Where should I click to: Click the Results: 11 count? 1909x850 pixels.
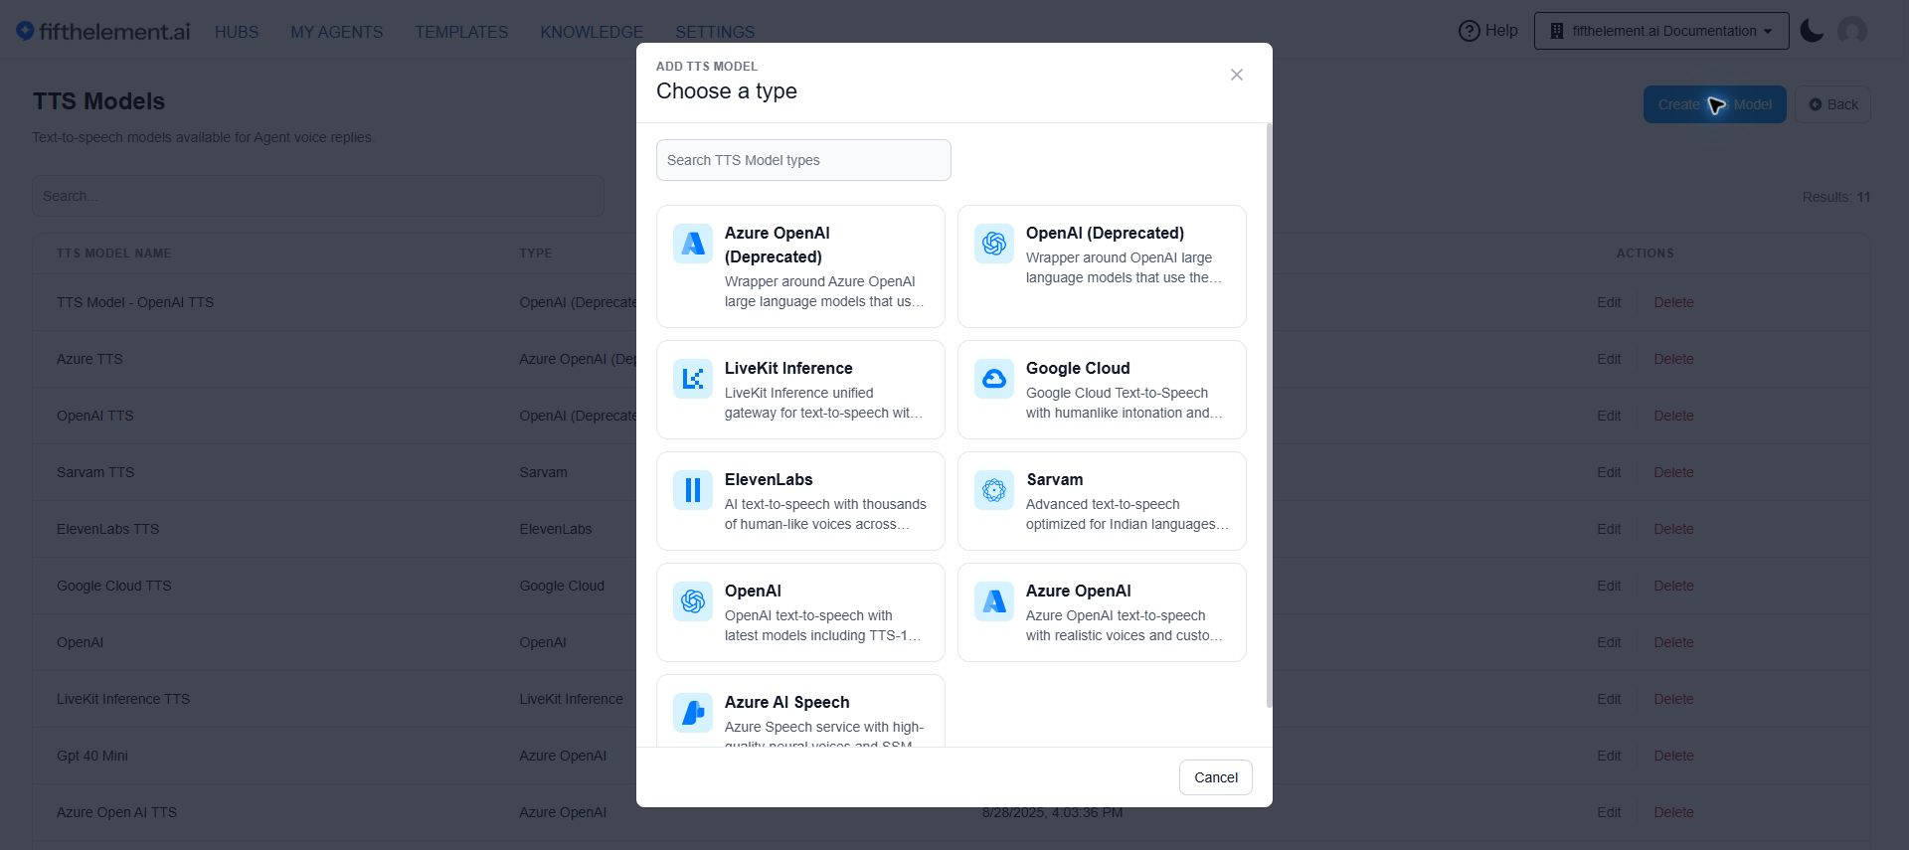click(1836, 197)
